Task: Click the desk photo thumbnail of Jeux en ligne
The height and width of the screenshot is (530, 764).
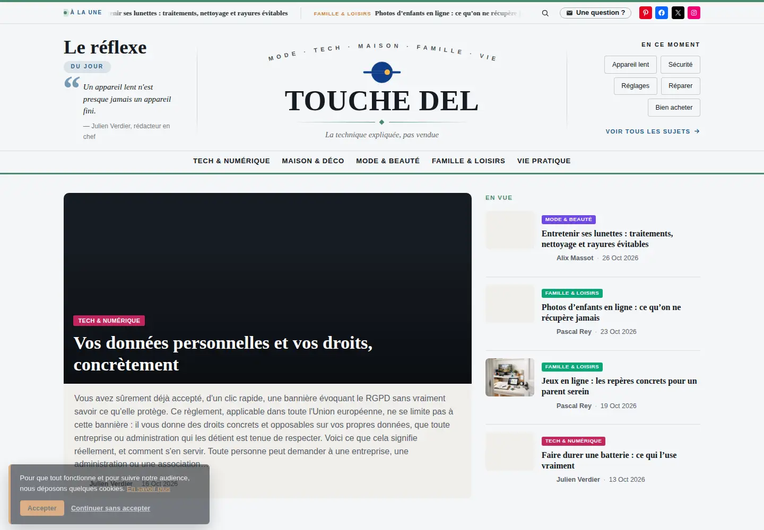Action: click(x=510, y=377)
